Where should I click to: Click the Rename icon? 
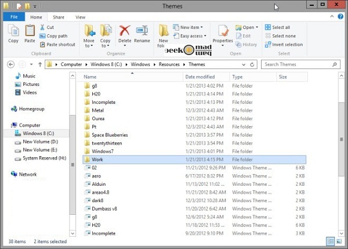[142, 31]
